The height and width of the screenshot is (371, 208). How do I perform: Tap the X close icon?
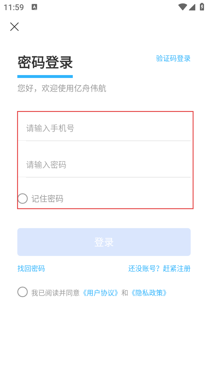coord(14,27)
